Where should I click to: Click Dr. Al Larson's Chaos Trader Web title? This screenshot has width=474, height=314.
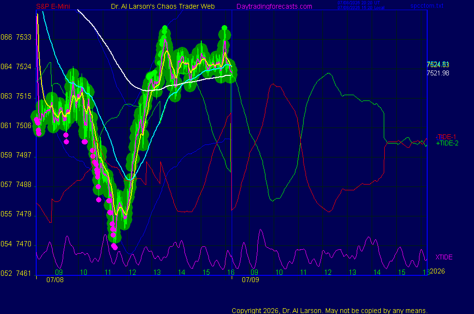click(x=163, y=6)
